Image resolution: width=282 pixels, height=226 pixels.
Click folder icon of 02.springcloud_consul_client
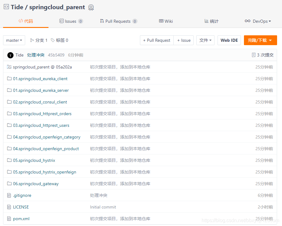click(9, 102)
